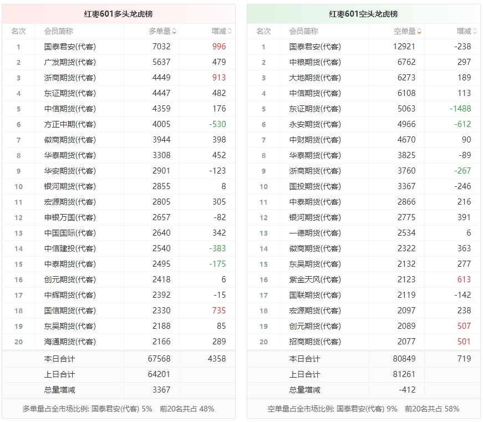Viewport: 483px width, 422px height.
Task: Select 海通期货(代客) row
Action: (119, 342)
